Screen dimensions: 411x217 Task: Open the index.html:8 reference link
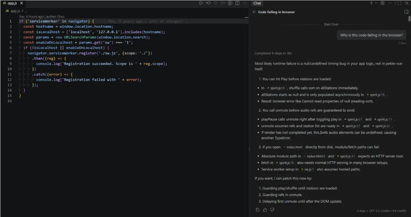pos(314,156)
